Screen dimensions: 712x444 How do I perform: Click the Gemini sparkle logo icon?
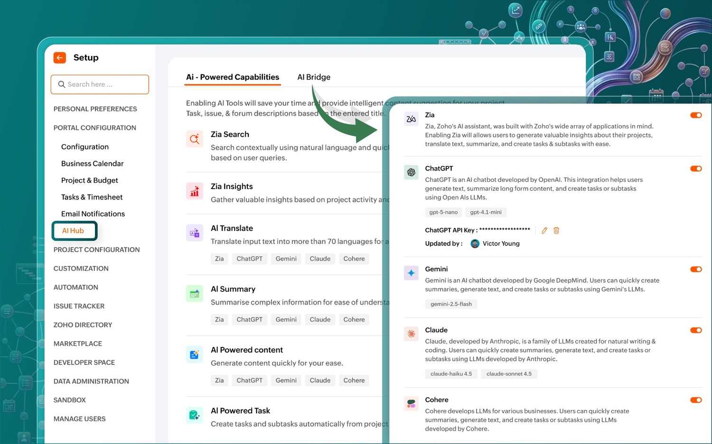pyautogui.click(x=411, y=273)
